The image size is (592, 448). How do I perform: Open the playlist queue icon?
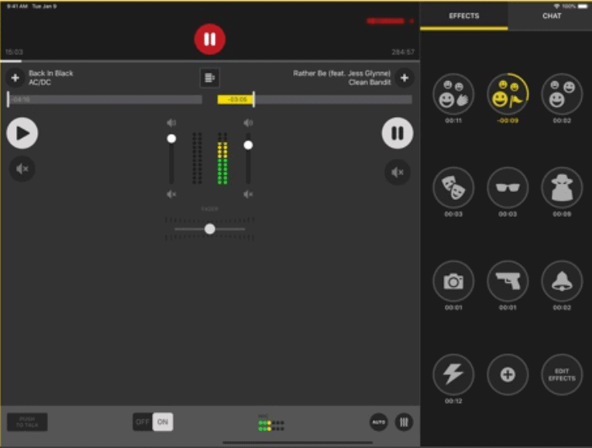(x=209, y=78)
